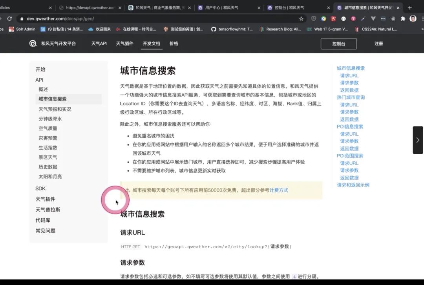The width and height of the screenshot is (424, 285).
Task: Select API in the docs sidebar
Action: [x=39, y=80]
